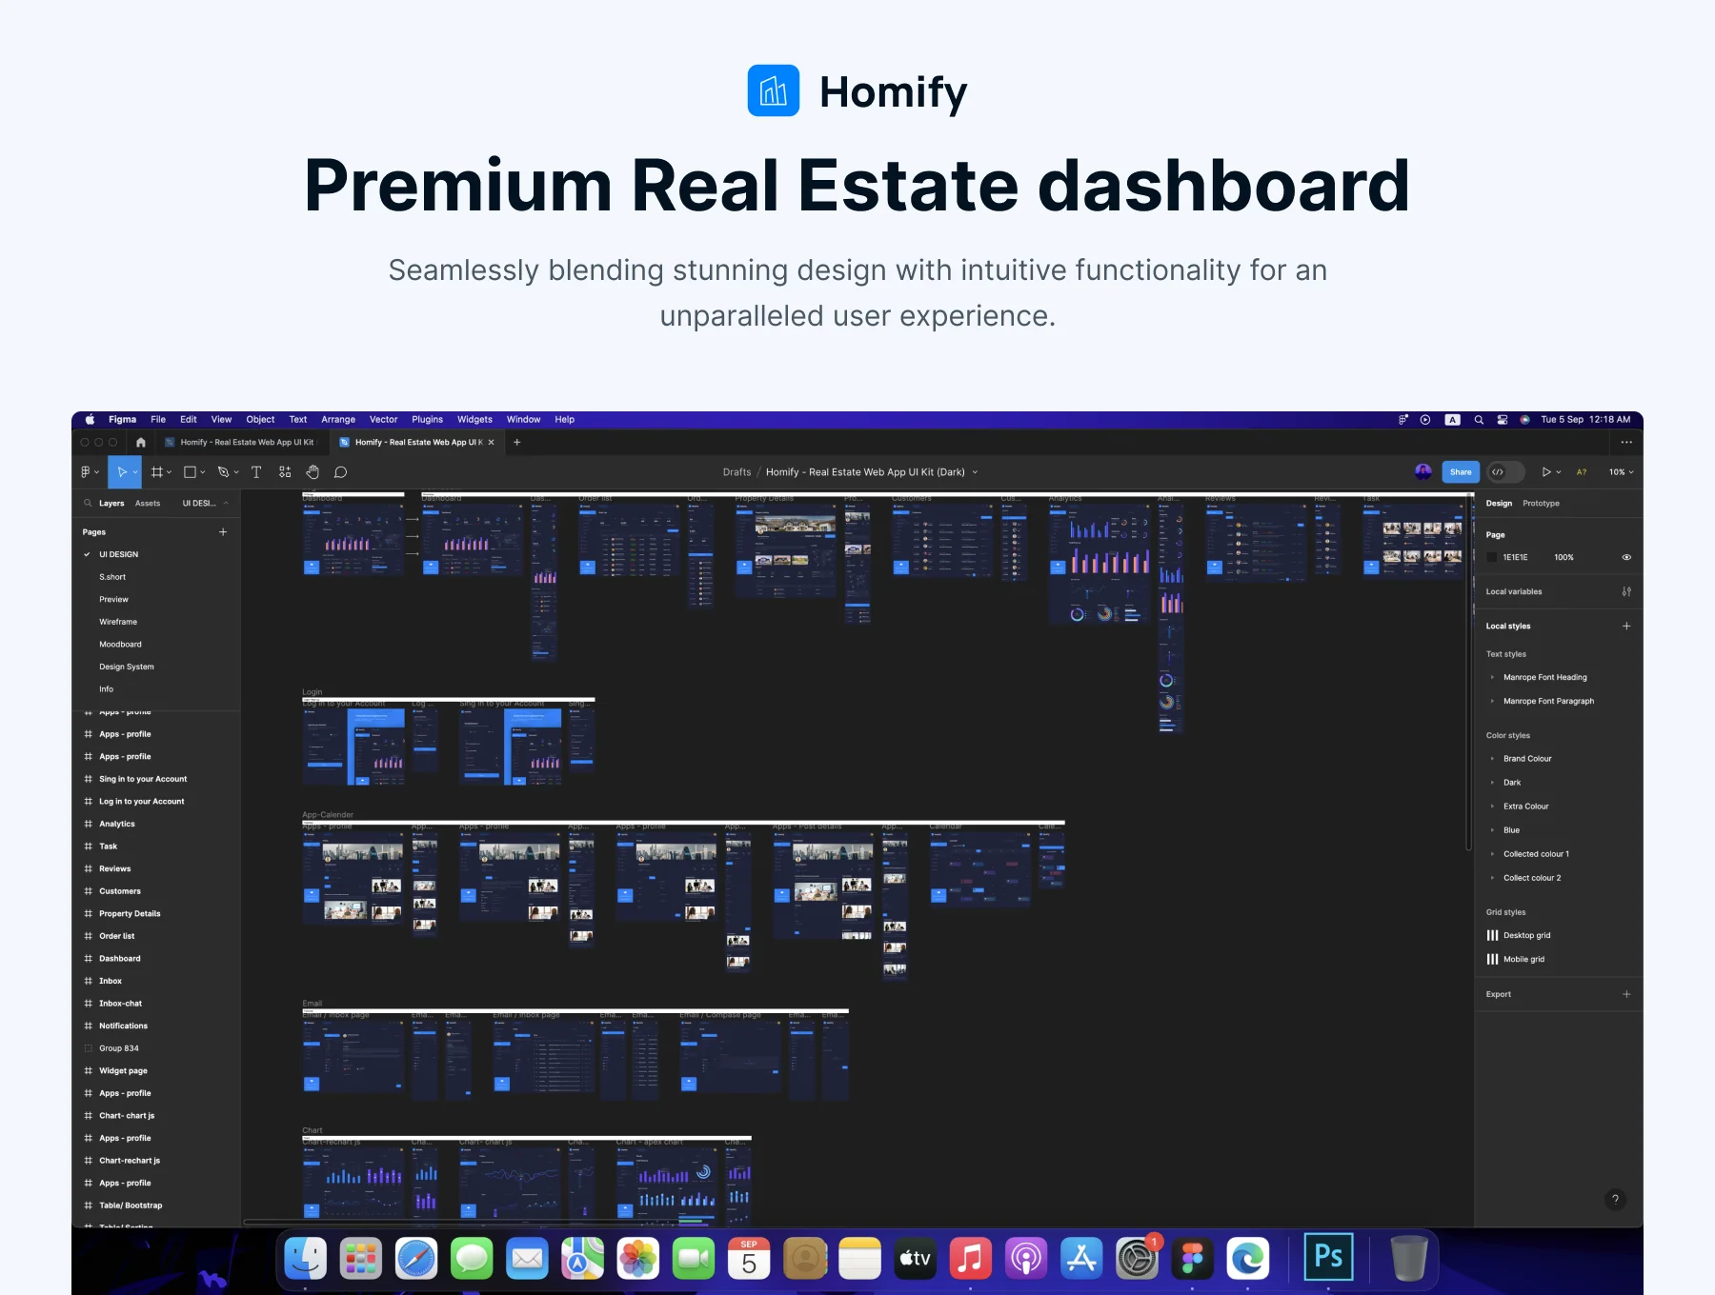The height and width of the screenshot is (1295, 1715).
Task: Click the Login section label on canvas
Action: click(313, 691)
